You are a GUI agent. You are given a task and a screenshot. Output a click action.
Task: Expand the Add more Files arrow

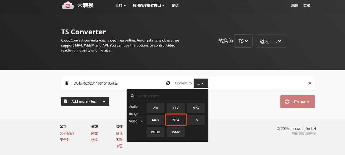[104, 101]
